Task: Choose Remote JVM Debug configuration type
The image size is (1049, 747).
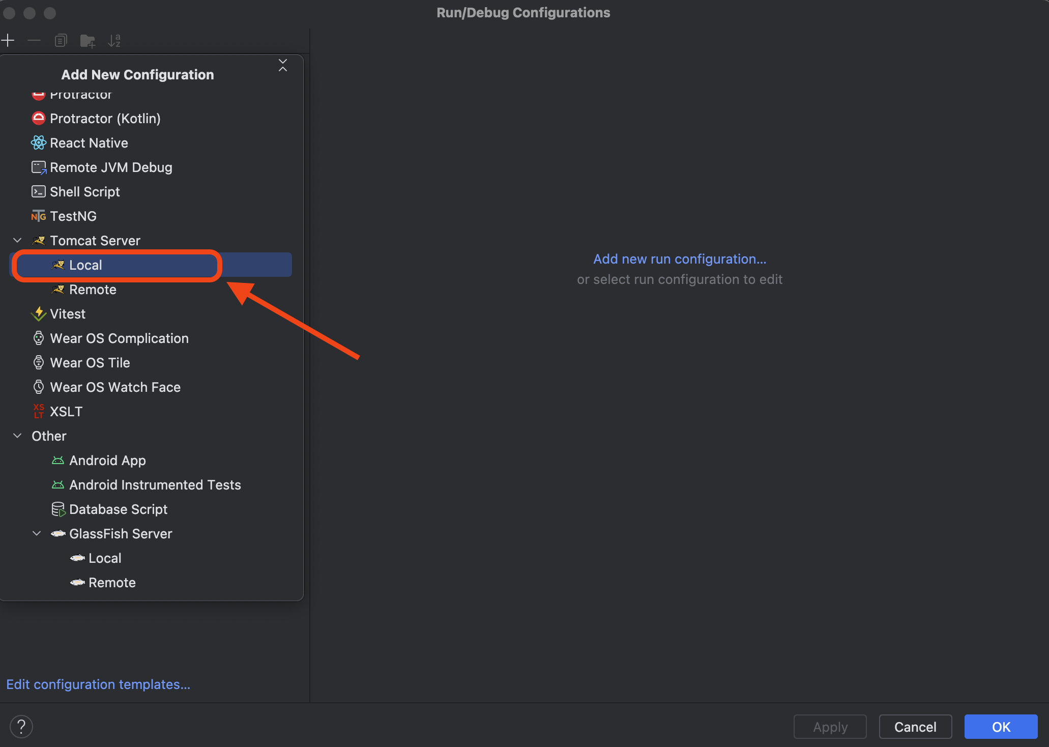Action: coord(110,167)
